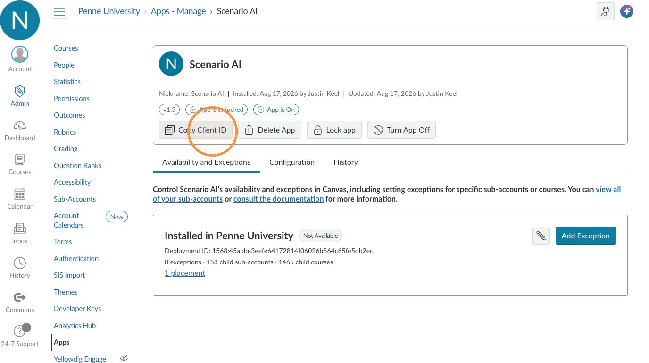Click the Lock app button
649x363 pixels.
334,130
